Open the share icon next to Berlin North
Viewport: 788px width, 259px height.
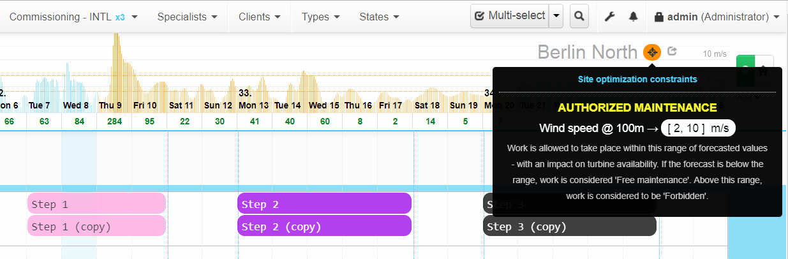672,51
